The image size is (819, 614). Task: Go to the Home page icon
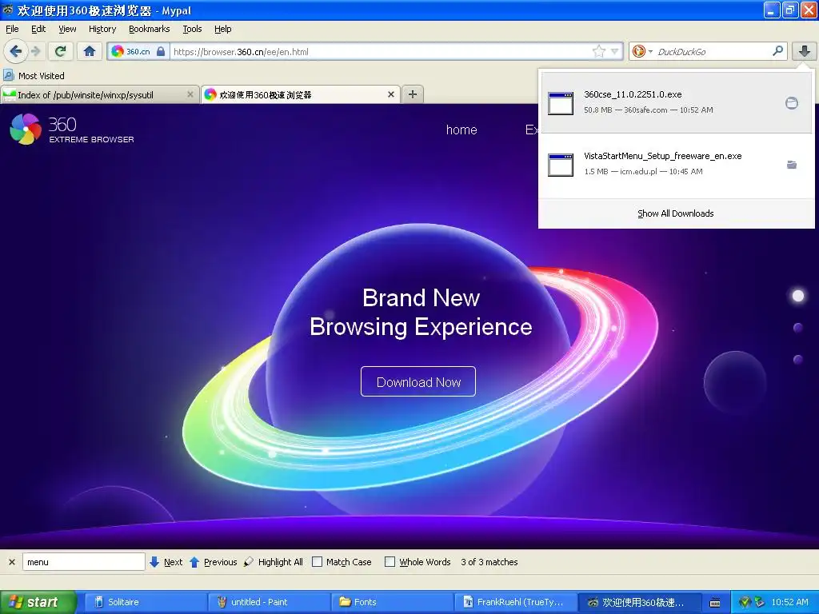[x=90, y=51]
